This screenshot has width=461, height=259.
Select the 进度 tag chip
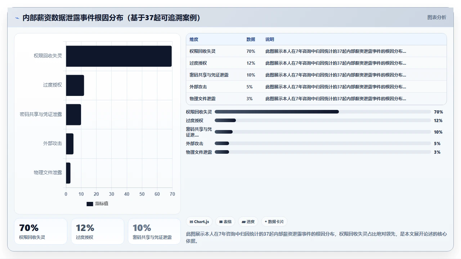click(249, 222)
